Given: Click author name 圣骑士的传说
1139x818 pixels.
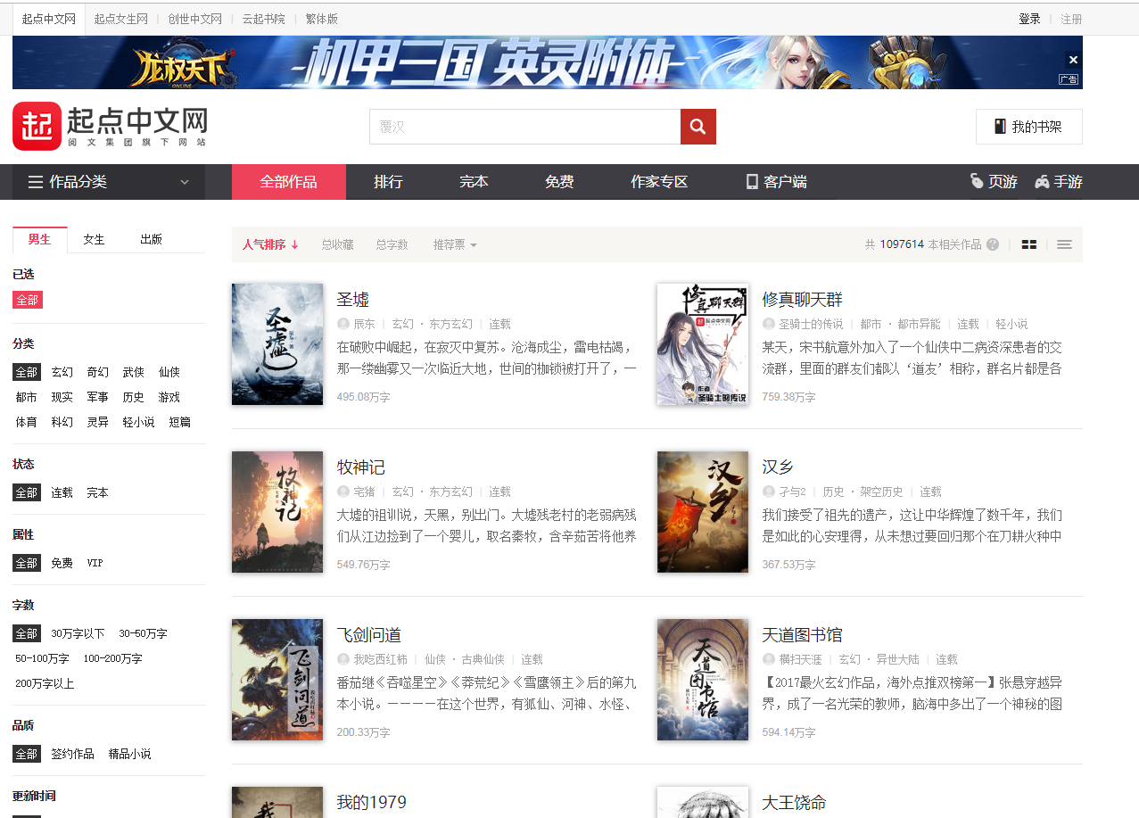Looking at the screenshot, I should pyautogui.click(x=811, y=324).
